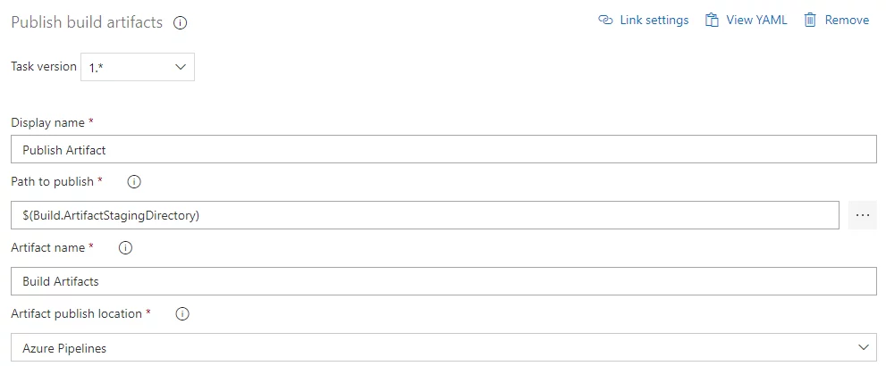The width and height of the screenshot is (886, 366).
Task: Click the View YAML text link
Action: click(x=756, y=21)
